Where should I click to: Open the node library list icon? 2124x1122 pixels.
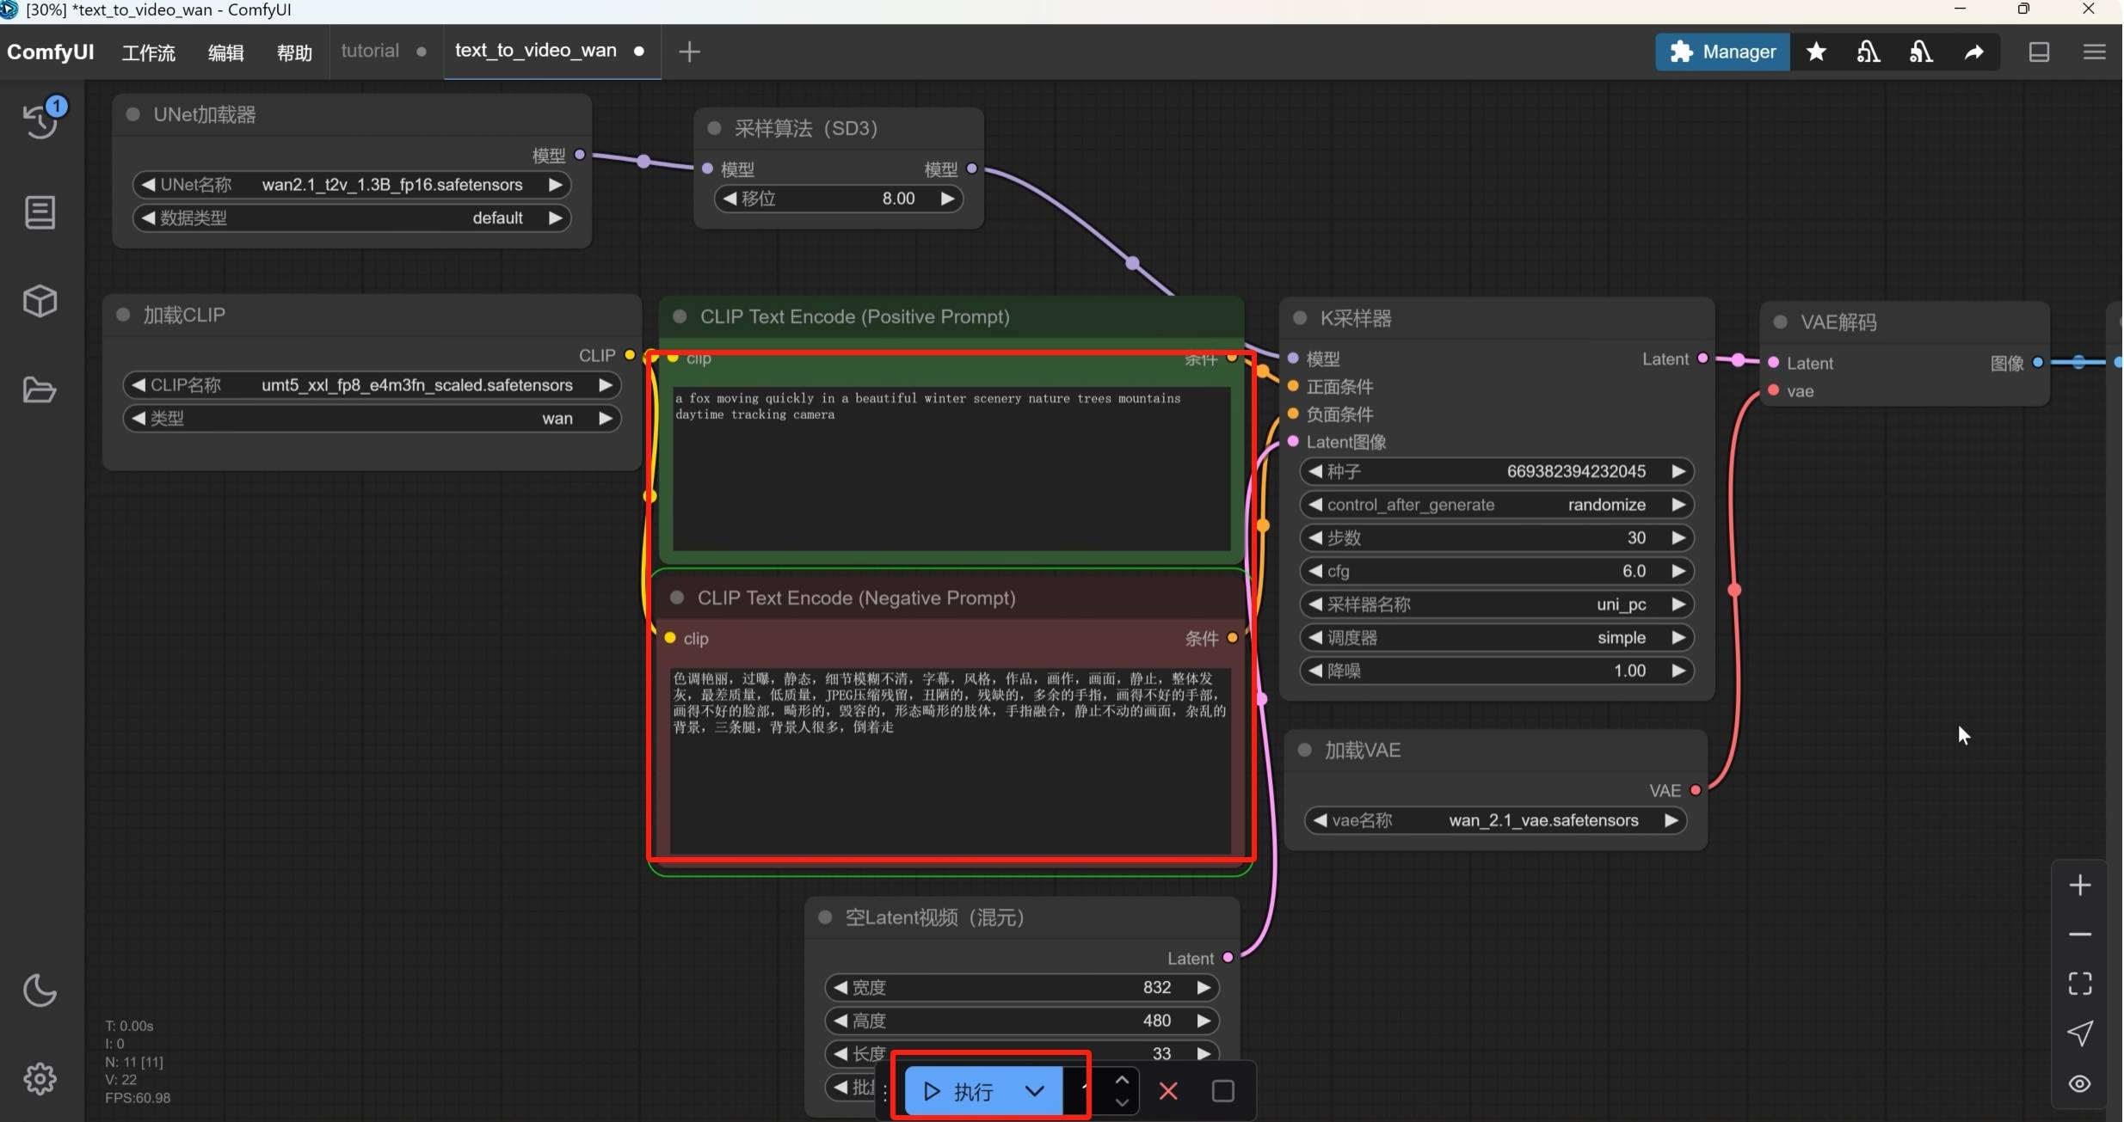coord(40,212)
